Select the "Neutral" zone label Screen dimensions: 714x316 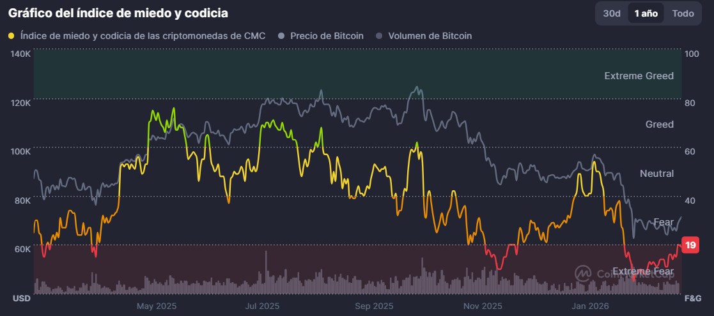(656, 174)
